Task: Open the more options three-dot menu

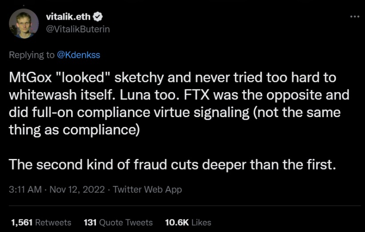Action: pyautogui.click(x=354, y=16)
